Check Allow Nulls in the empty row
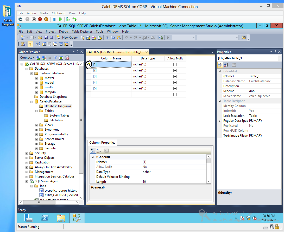 (x=175, y=95)
